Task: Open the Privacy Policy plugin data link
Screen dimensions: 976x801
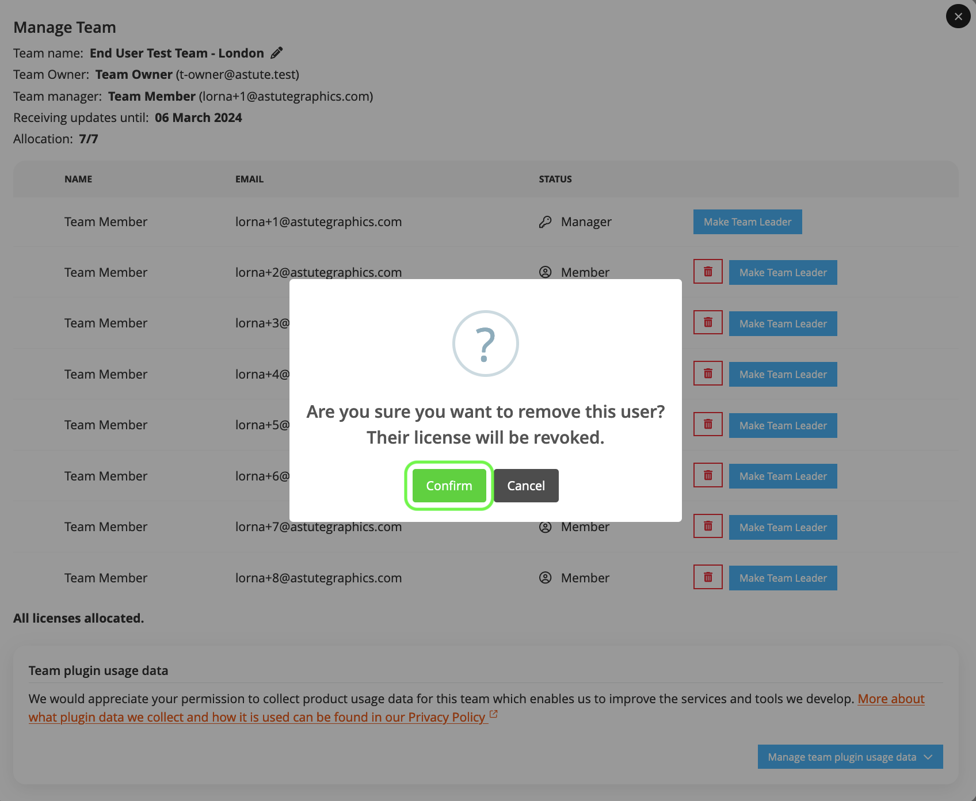Action: tap(257, 717)
